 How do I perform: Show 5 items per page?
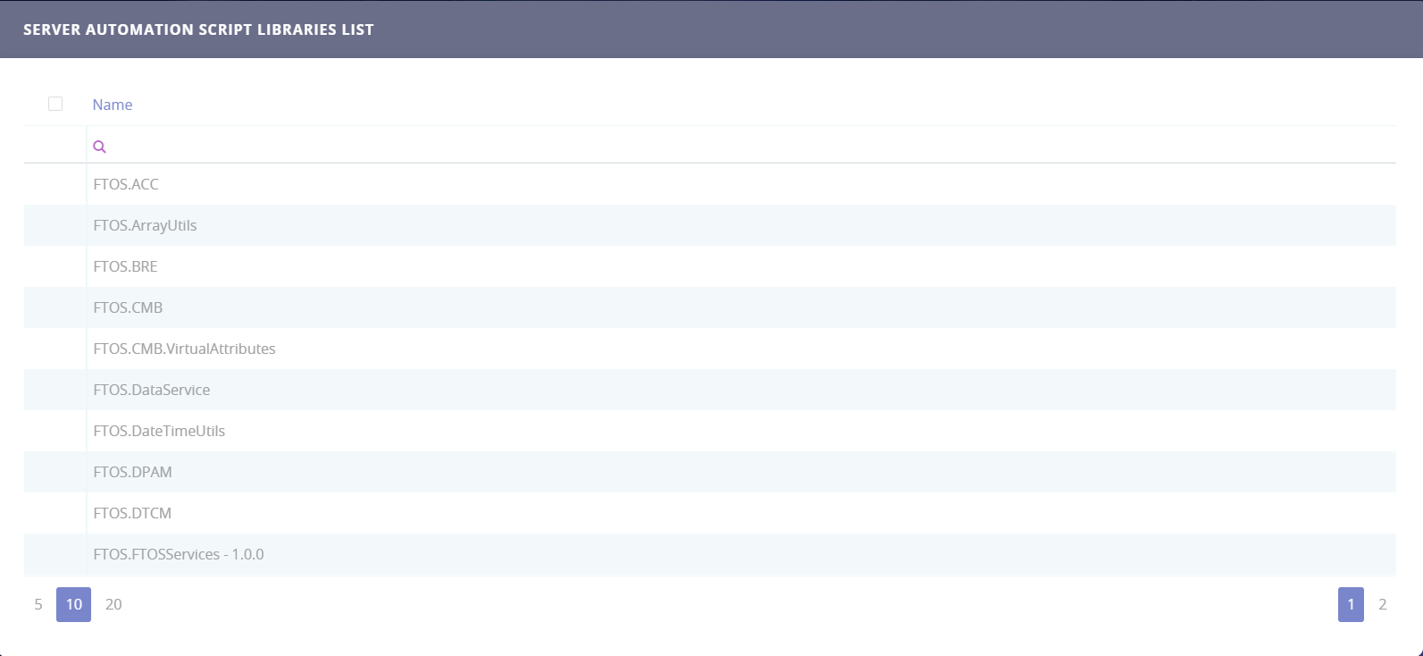point(38,604)
